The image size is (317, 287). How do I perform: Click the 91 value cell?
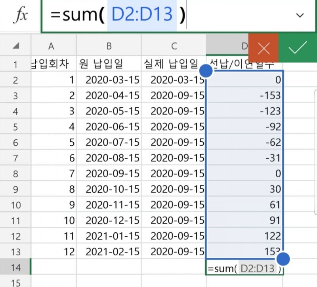pos(244,220)
